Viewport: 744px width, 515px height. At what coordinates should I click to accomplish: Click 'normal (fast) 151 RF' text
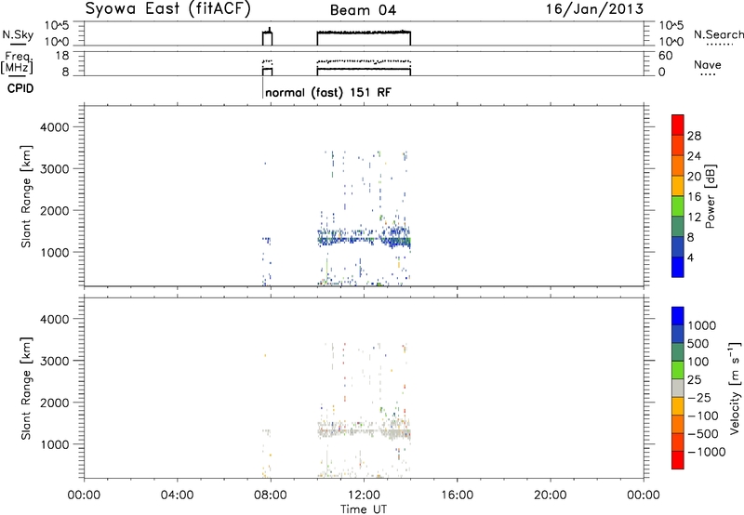click(328, 92)
